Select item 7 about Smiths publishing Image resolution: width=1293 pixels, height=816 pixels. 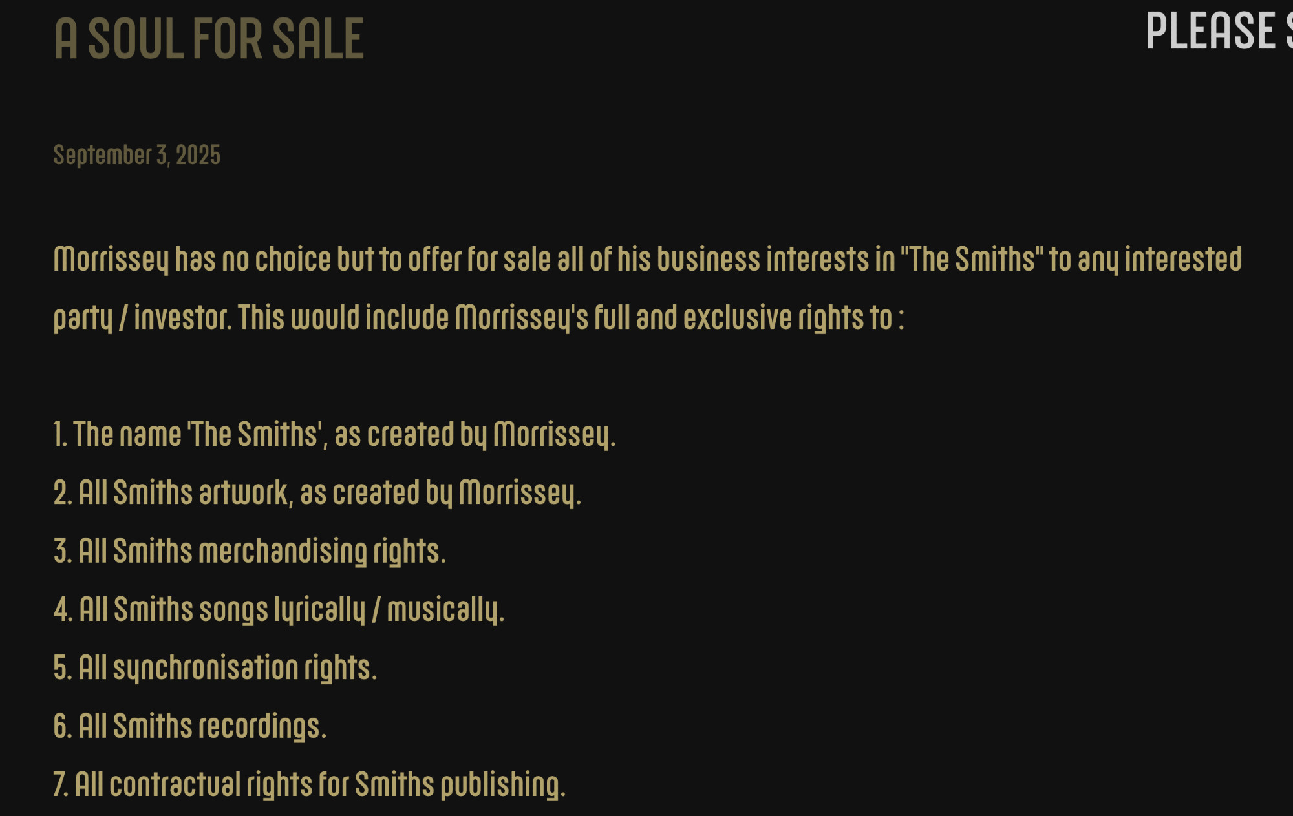309,785
